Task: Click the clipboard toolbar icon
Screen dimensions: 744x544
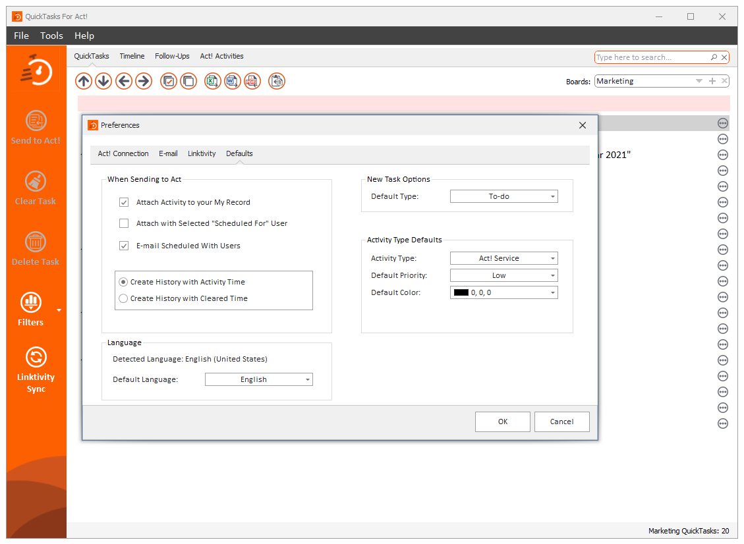Action: [277, 81]
